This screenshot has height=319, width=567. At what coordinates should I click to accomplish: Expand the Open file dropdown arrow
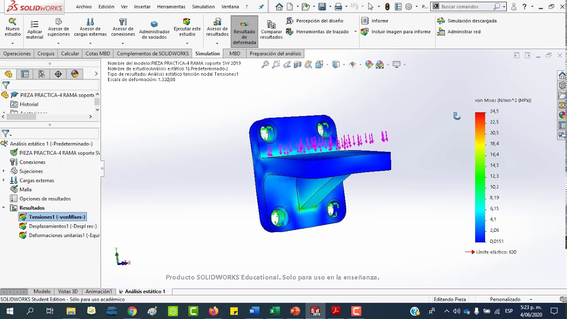pyautogui.click(x=313, y=7)
